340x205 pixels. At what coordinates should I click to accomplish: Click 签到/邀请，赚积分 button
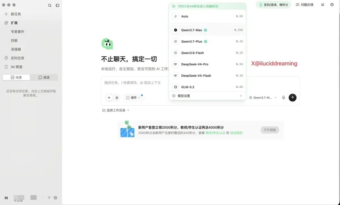click(274, 5)
